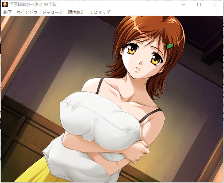Close the 河原崎家の一族2 window

pyautogui.click(x=215, y=4)
